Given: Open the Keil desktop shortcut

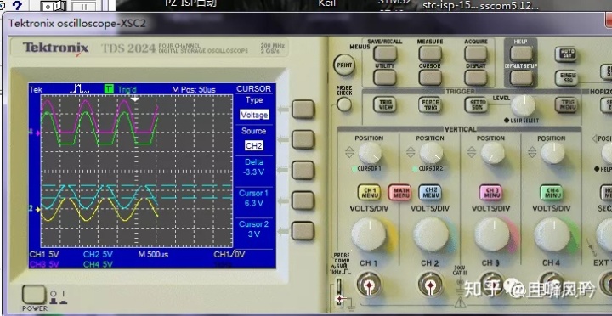Looking at the screenshot, I should point(326,3).
